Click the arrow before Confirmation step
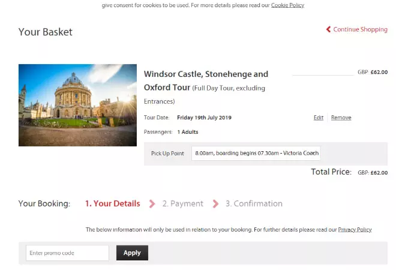The height and width of the screenshot is (270, 396). [x=215, y=203]
